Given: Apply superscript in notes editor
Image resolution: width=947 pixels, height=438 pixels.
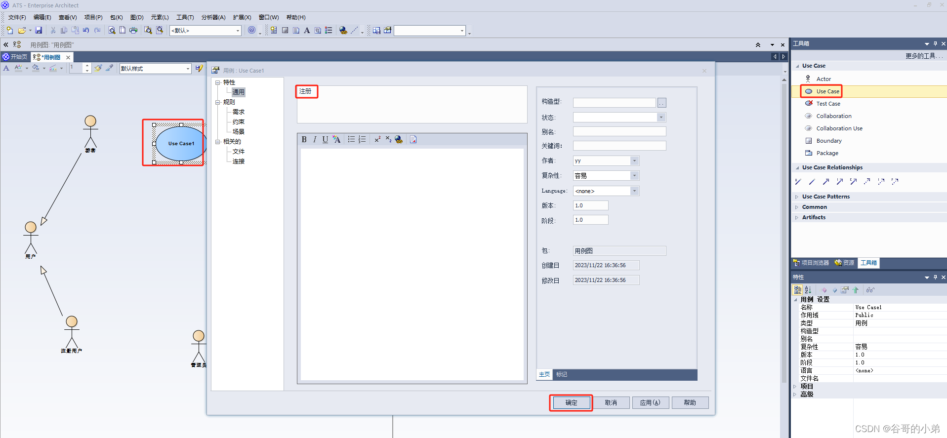Looking at the screenshot, I should point(377,140).
